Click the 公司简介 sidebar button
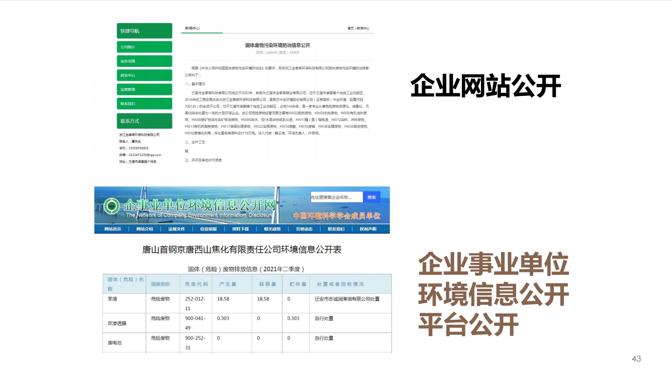The image size is (672, 377). (x=144, y=47)
